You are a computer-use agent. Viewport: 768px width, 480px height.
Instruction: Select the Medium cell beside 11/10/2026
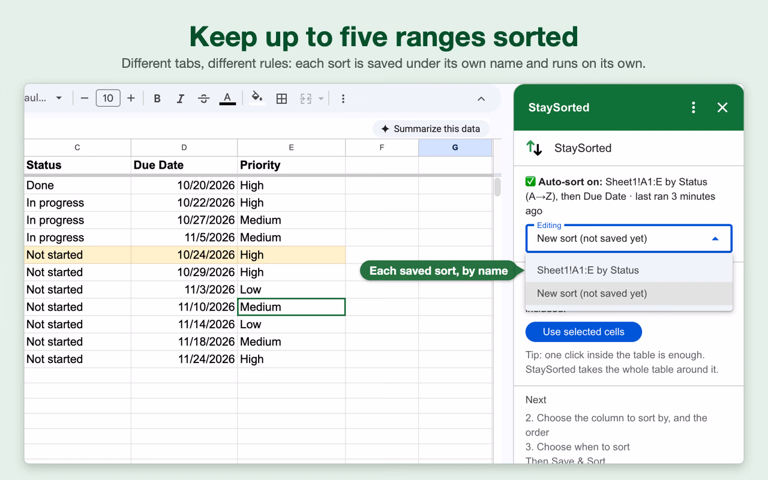click(x=292, y=307)
